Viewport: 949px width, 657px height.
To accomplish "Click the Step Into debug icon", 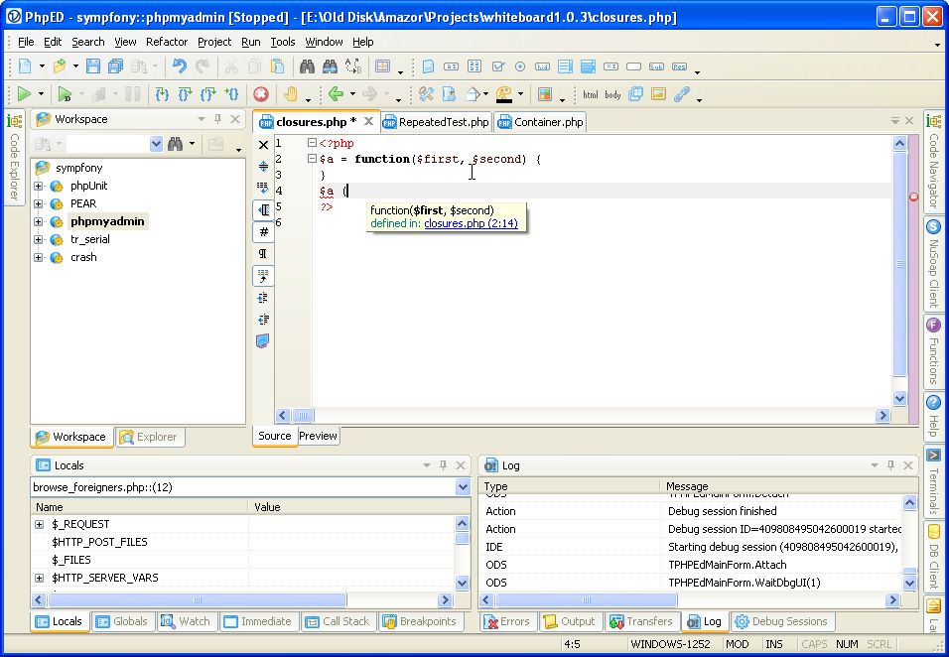I will (x=162, y=93).
